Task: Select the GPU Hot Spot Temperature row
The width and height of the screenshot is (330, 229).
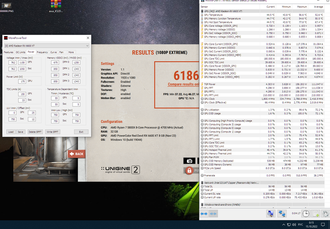Action: pyautogui.click(x=262, y=22)
